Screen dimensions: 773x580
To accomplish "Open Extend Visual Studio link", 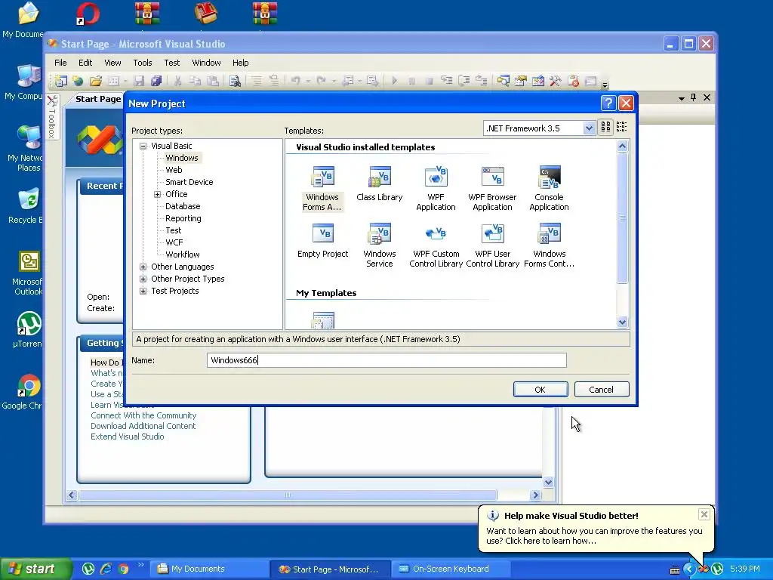I will tap(127, 437).
